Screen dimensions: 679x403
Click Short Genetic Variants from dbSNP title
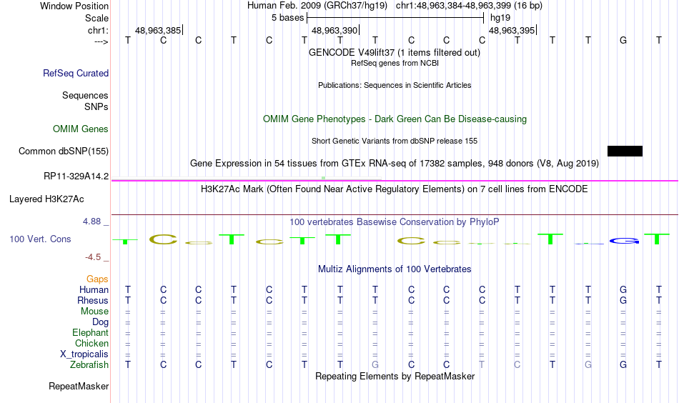pos(395,141)
